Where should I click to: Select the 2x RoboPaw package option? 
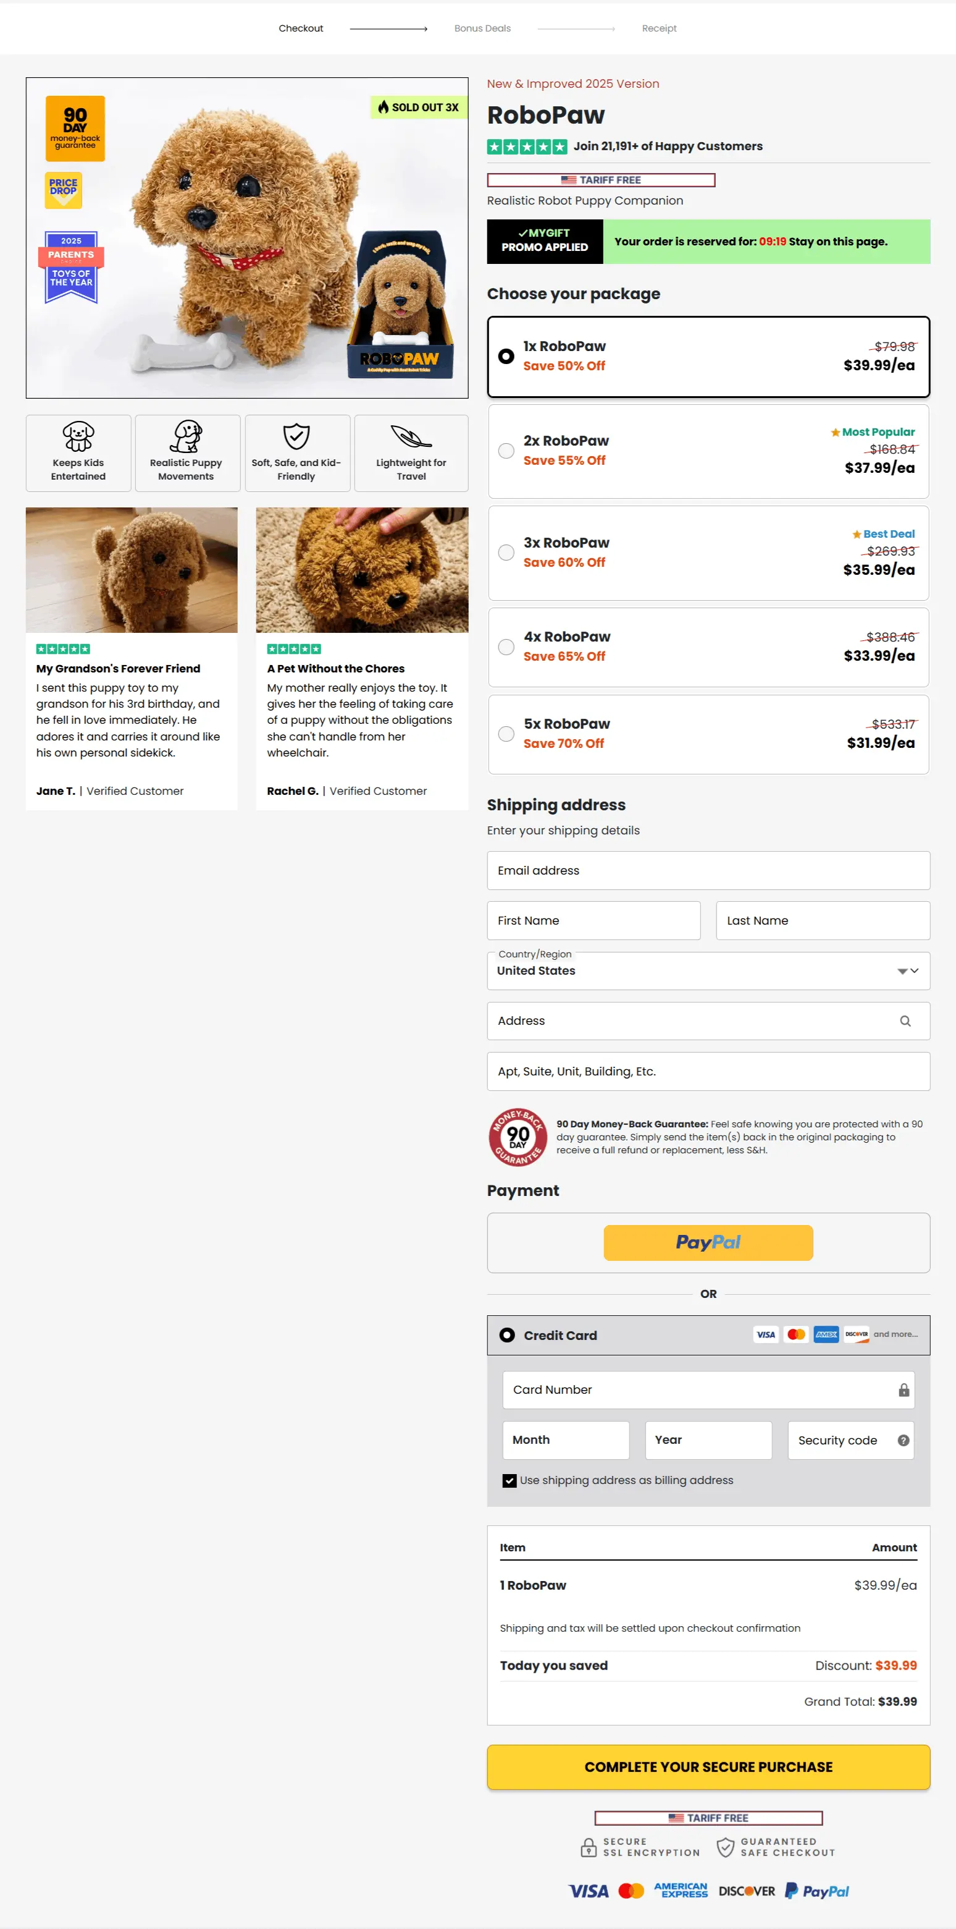coord(506,451)
